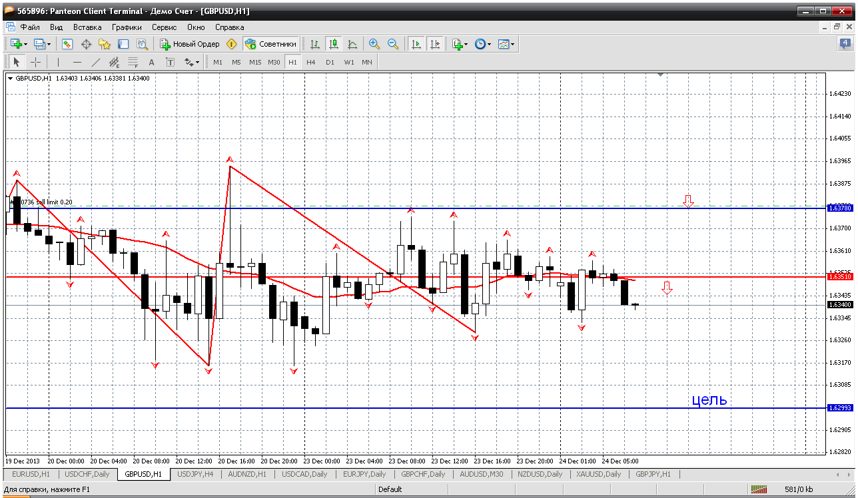
Task: Select the M30 timeframe button
Action: pyautogui.click(x=274, y=62)
